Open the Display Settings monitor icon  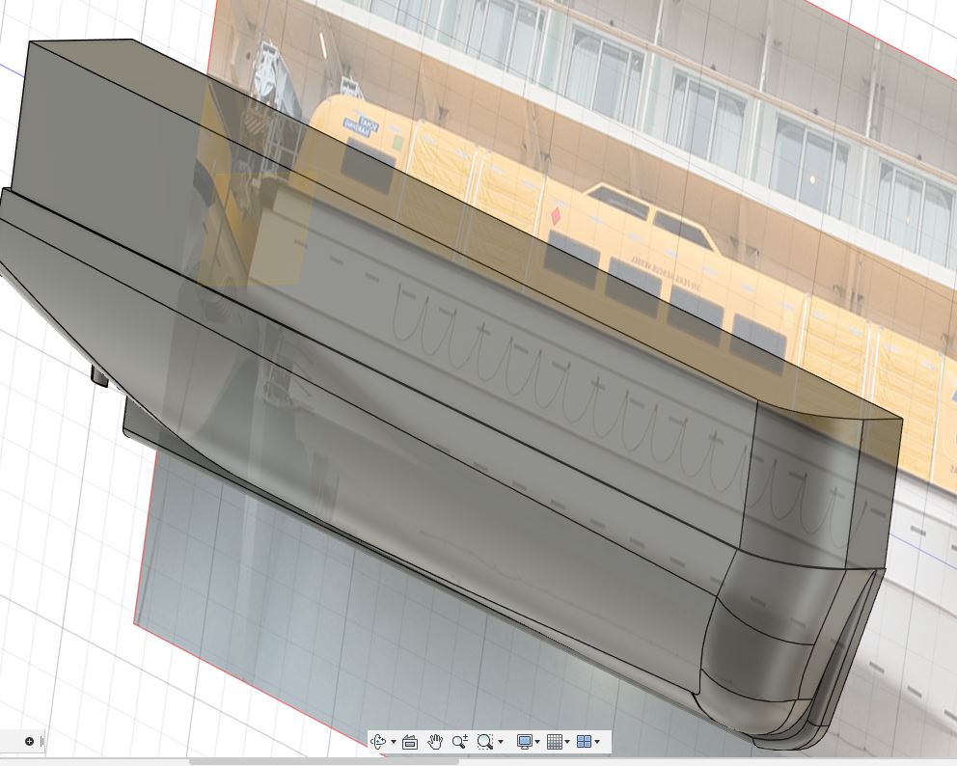coord(524,742)
